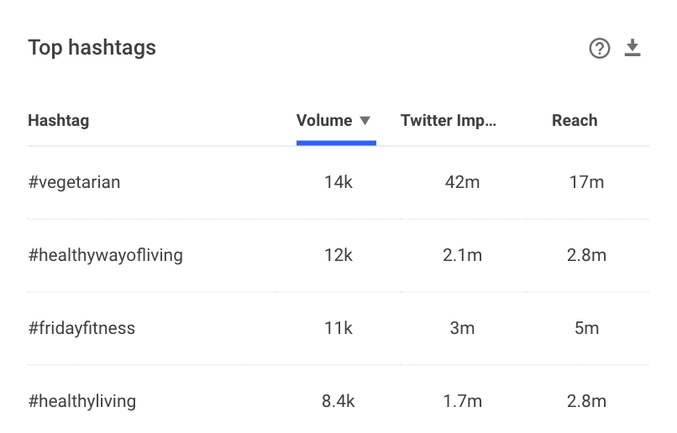
Task: Toggle the Volume sort arrow
Action: (365, 120)
